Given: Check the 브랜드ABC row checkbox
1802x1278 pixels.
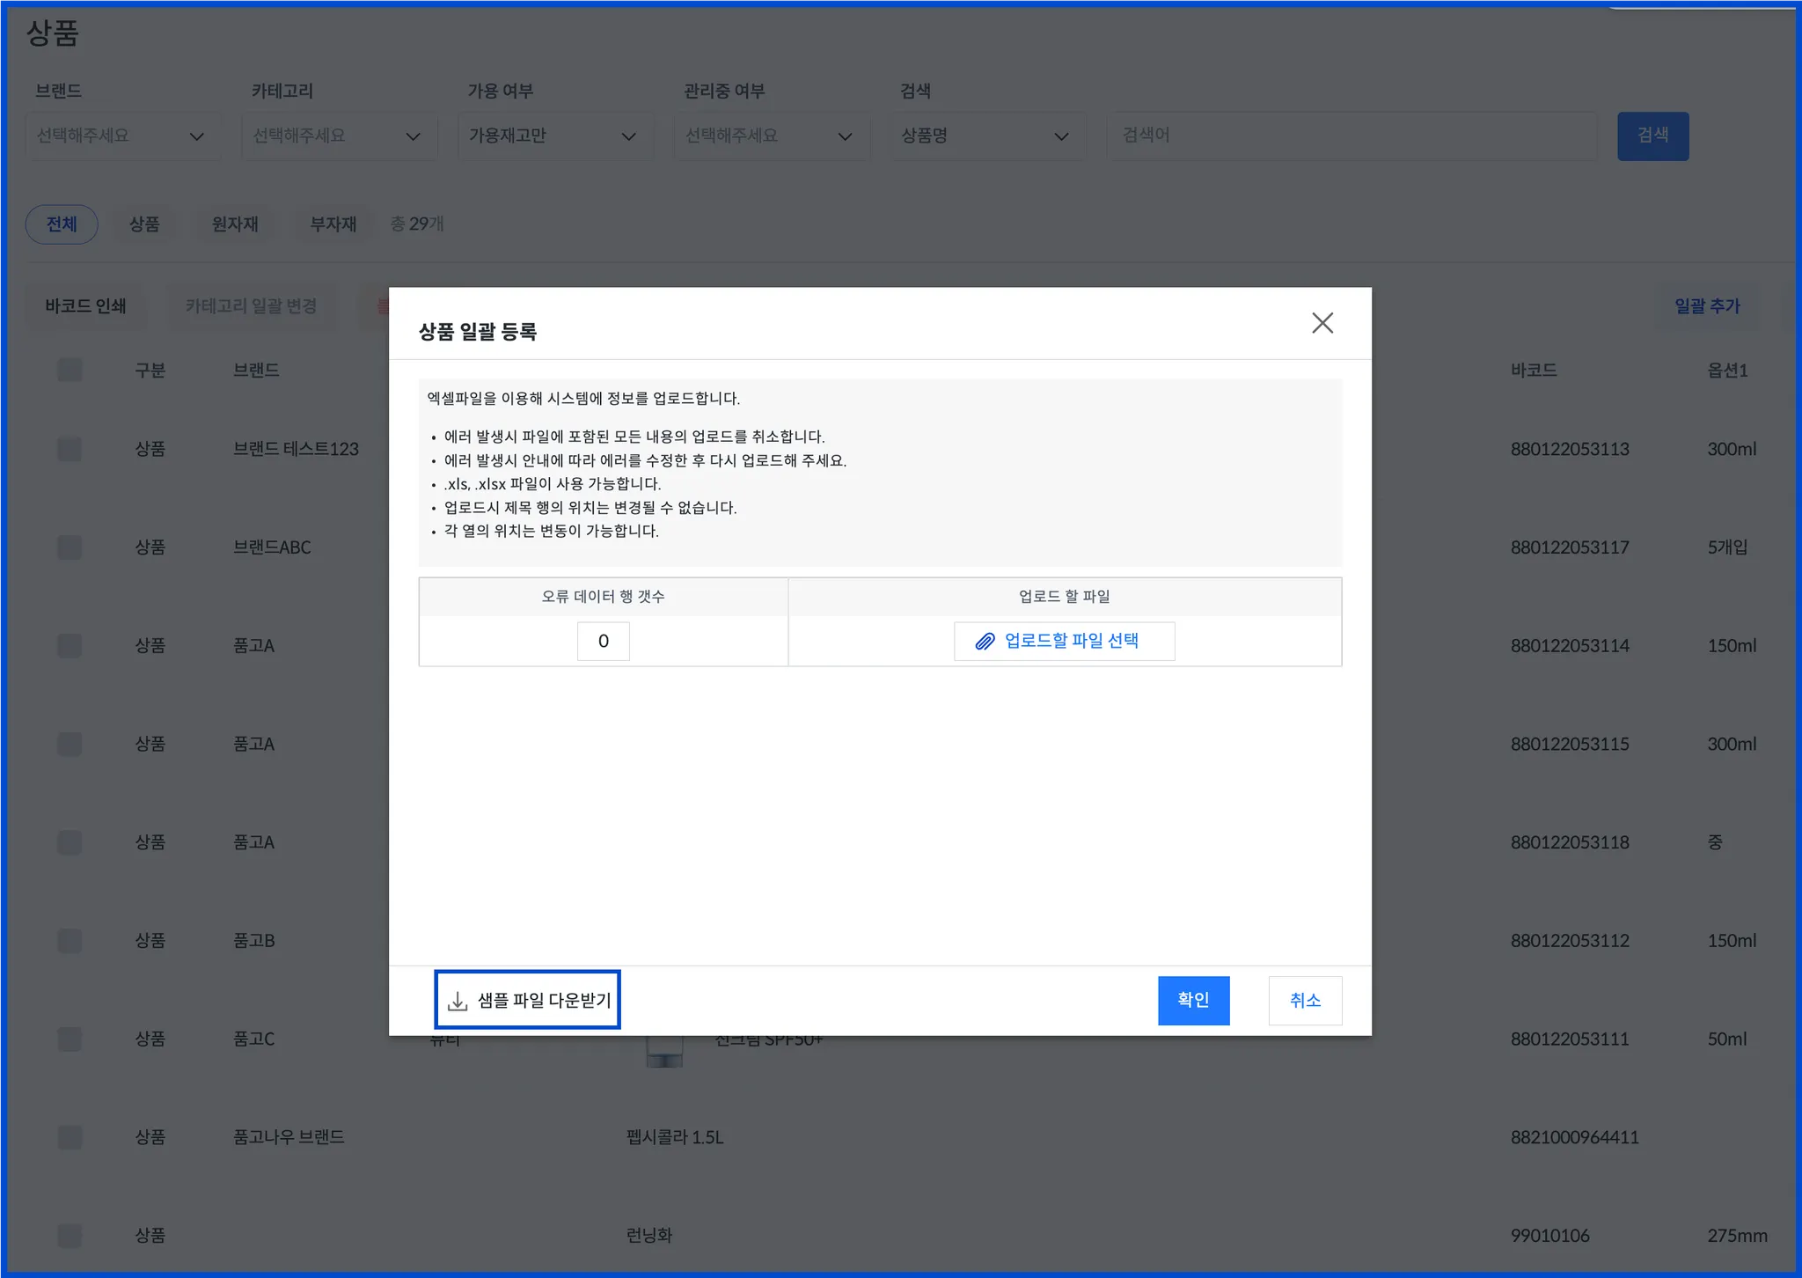Looking at the screenshot, I should tap(70, 547).
